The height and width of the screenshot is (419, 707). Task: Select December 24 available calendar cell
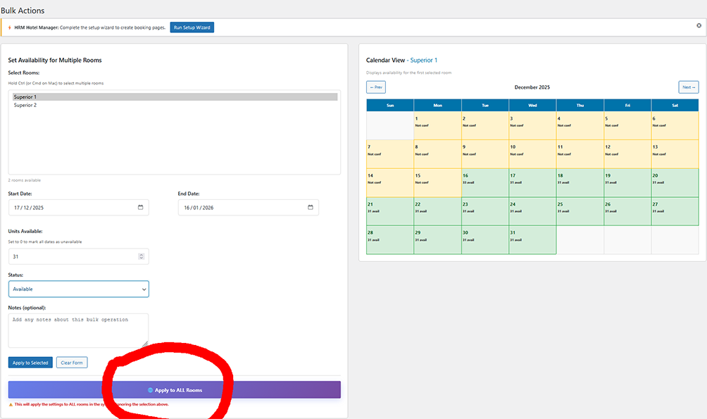[532, 211]
